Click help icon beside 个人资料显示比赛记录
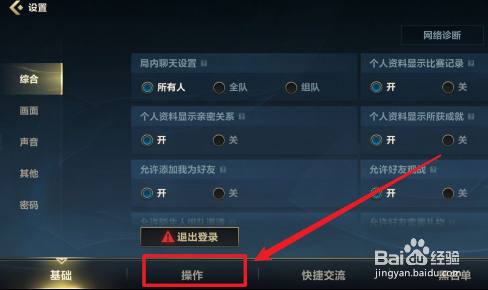This screenshot has height=290, width=488. tap(471, 63)
